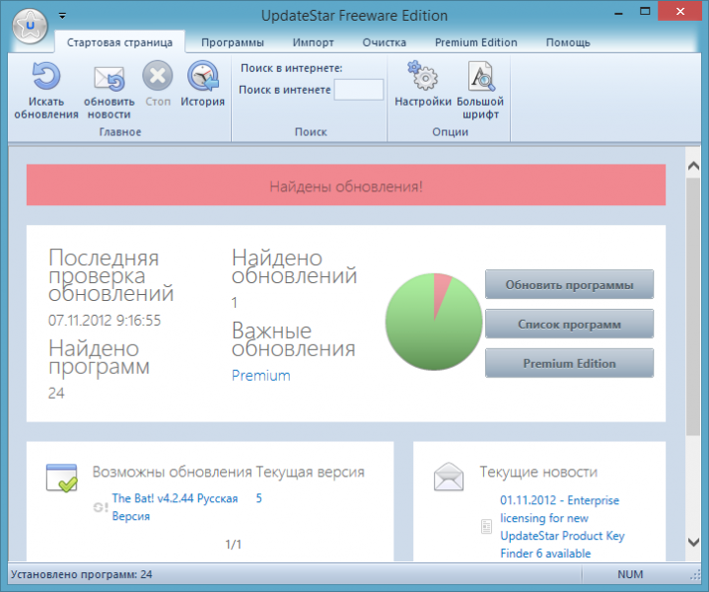Click the green pie chart
Image resolution: width=709 pixels, height=592 pixels.
point(434,322)
